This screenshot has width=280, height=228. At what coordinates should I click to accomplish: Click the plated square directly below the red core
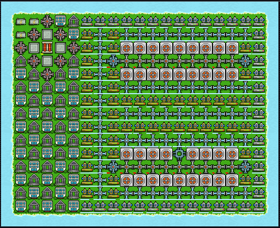[x=47, y=61]
